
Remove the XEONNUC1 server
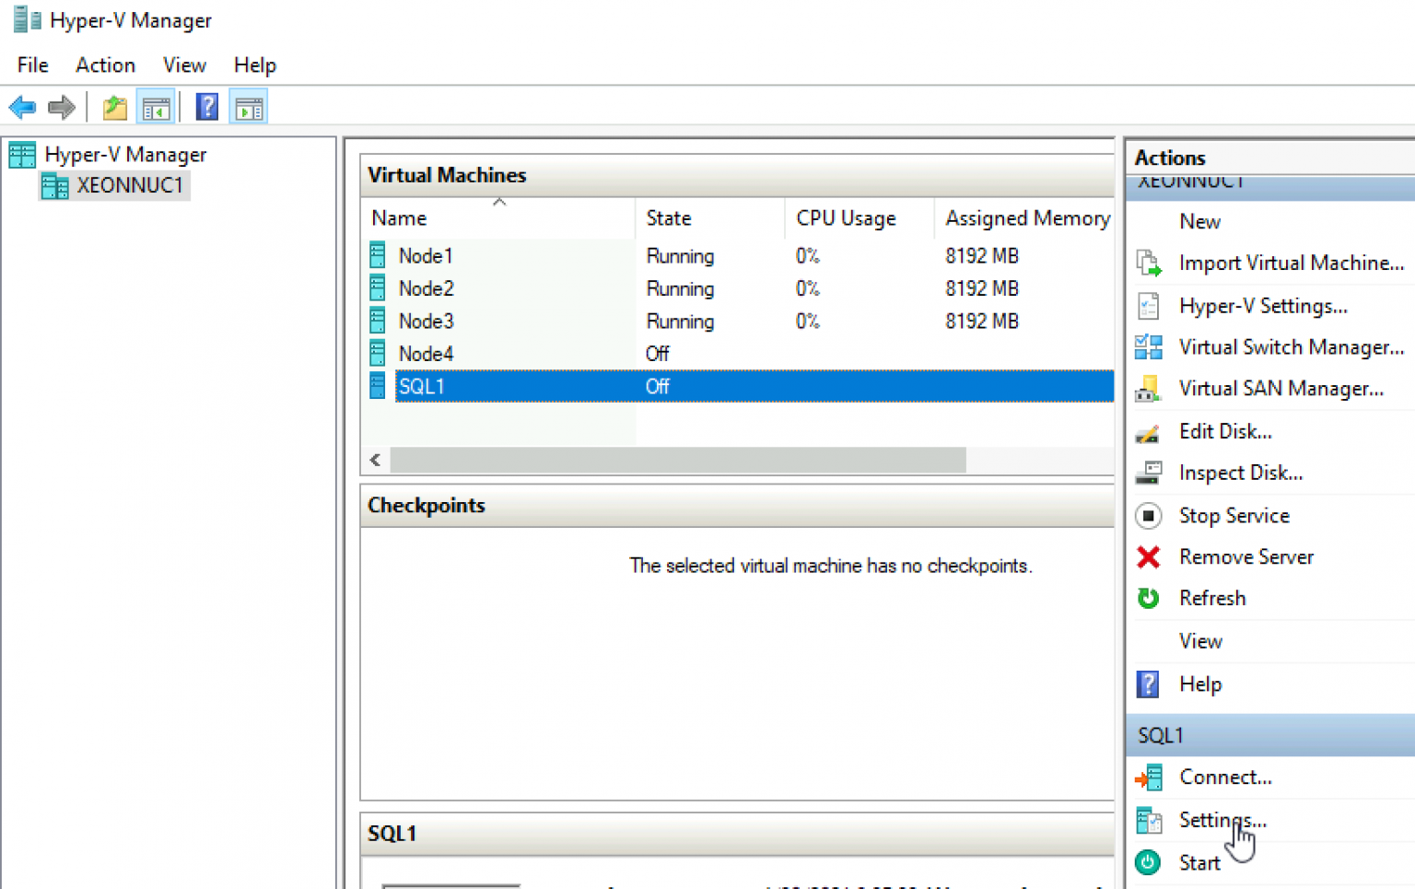pyautogui.click(x=1246, y=556)
